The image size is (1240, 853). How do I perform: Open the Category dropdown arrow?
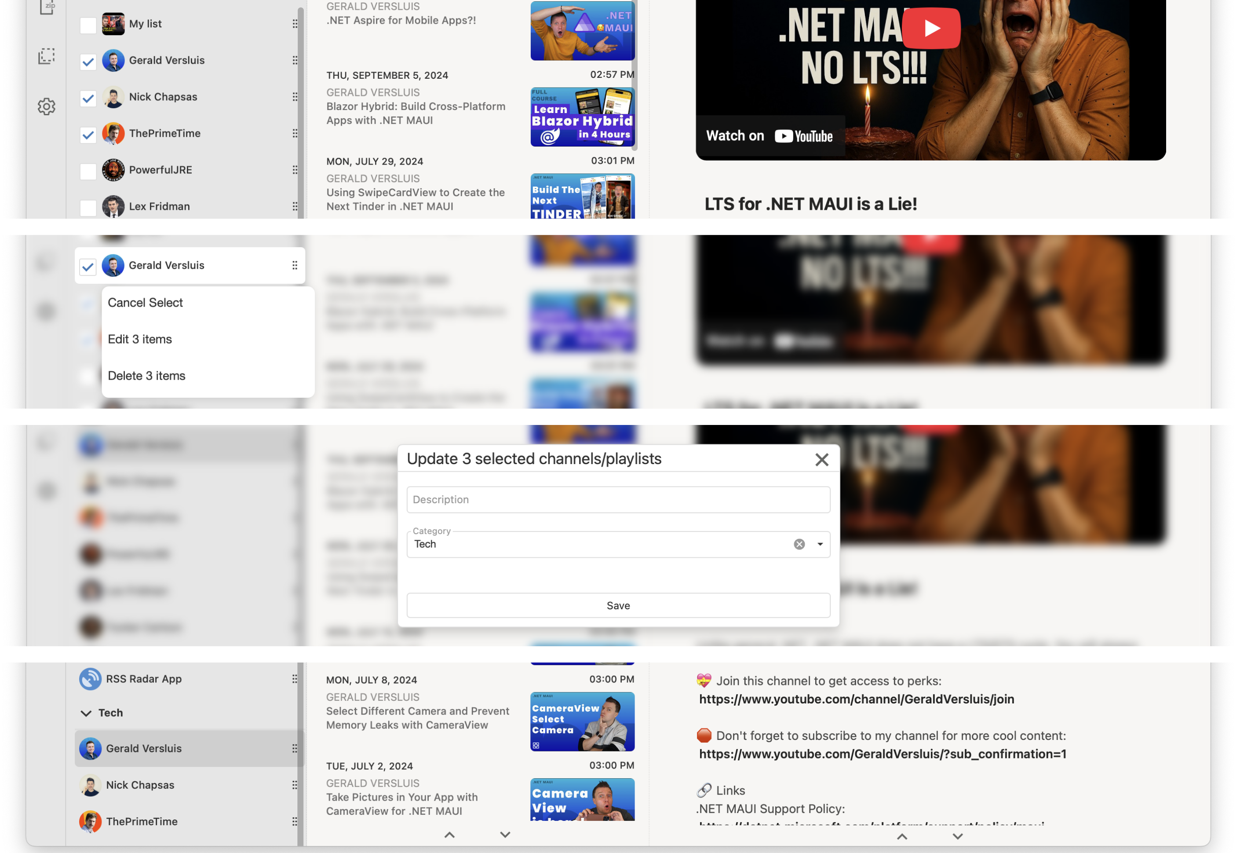[x=820, y=544]
